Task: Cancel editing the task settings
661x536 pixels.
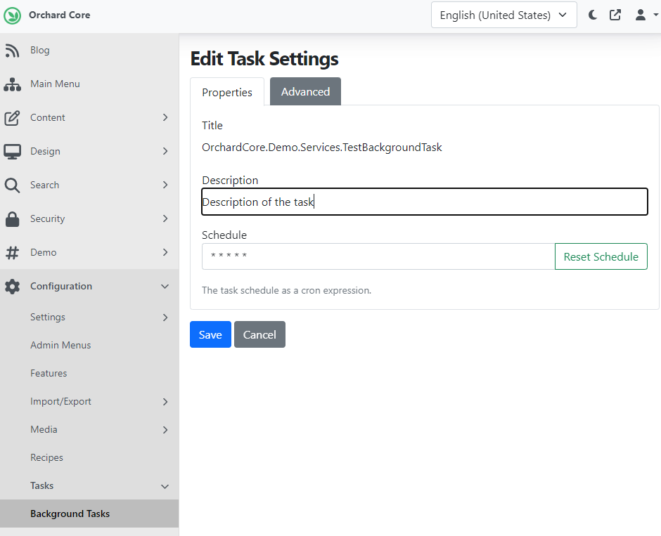Action: tap(259, 334)
